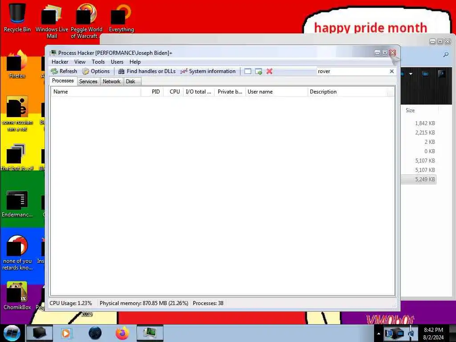Sort by the Name column header
Screen dimensions: 456x342
tap(96, 92)
